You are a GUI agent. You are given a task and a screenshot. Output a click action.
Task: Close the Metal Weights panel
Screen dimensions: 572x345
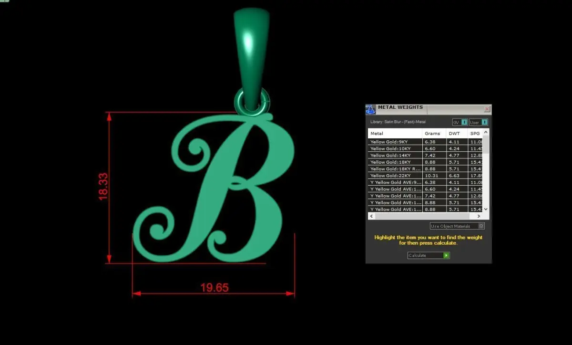(x=487, y=109)
